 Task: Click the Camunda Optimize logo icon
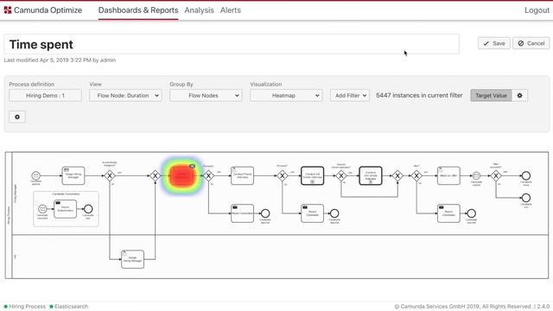click(x=8, y=10)
